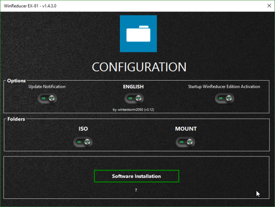
Task: Open Software Installation
Action: click(x=137, y=176)
